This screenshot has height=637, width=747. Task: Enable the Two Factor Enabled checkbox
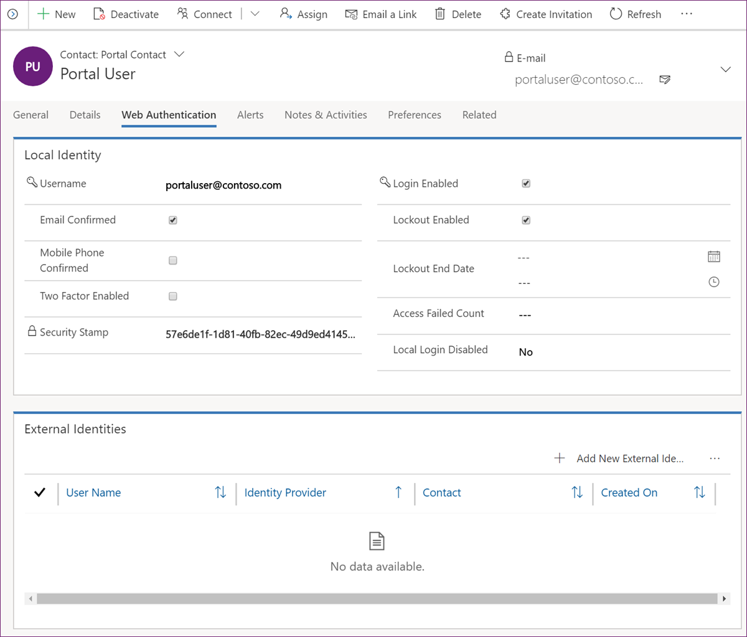(x=173, y=296)
